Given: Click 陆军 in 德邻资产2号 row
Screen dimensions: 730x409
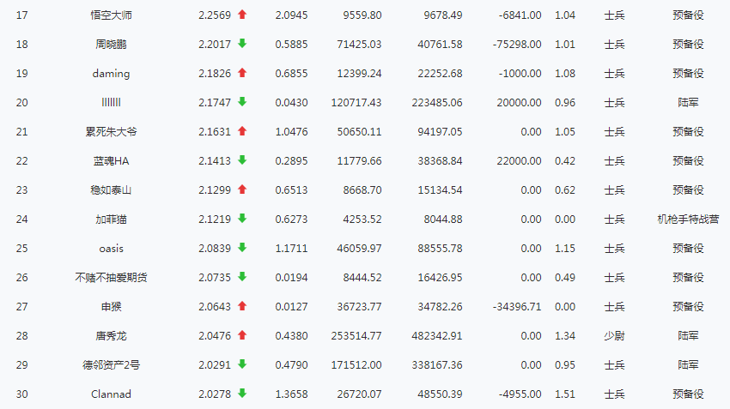Looking at the screenshot, I should (x=688, y=365).
